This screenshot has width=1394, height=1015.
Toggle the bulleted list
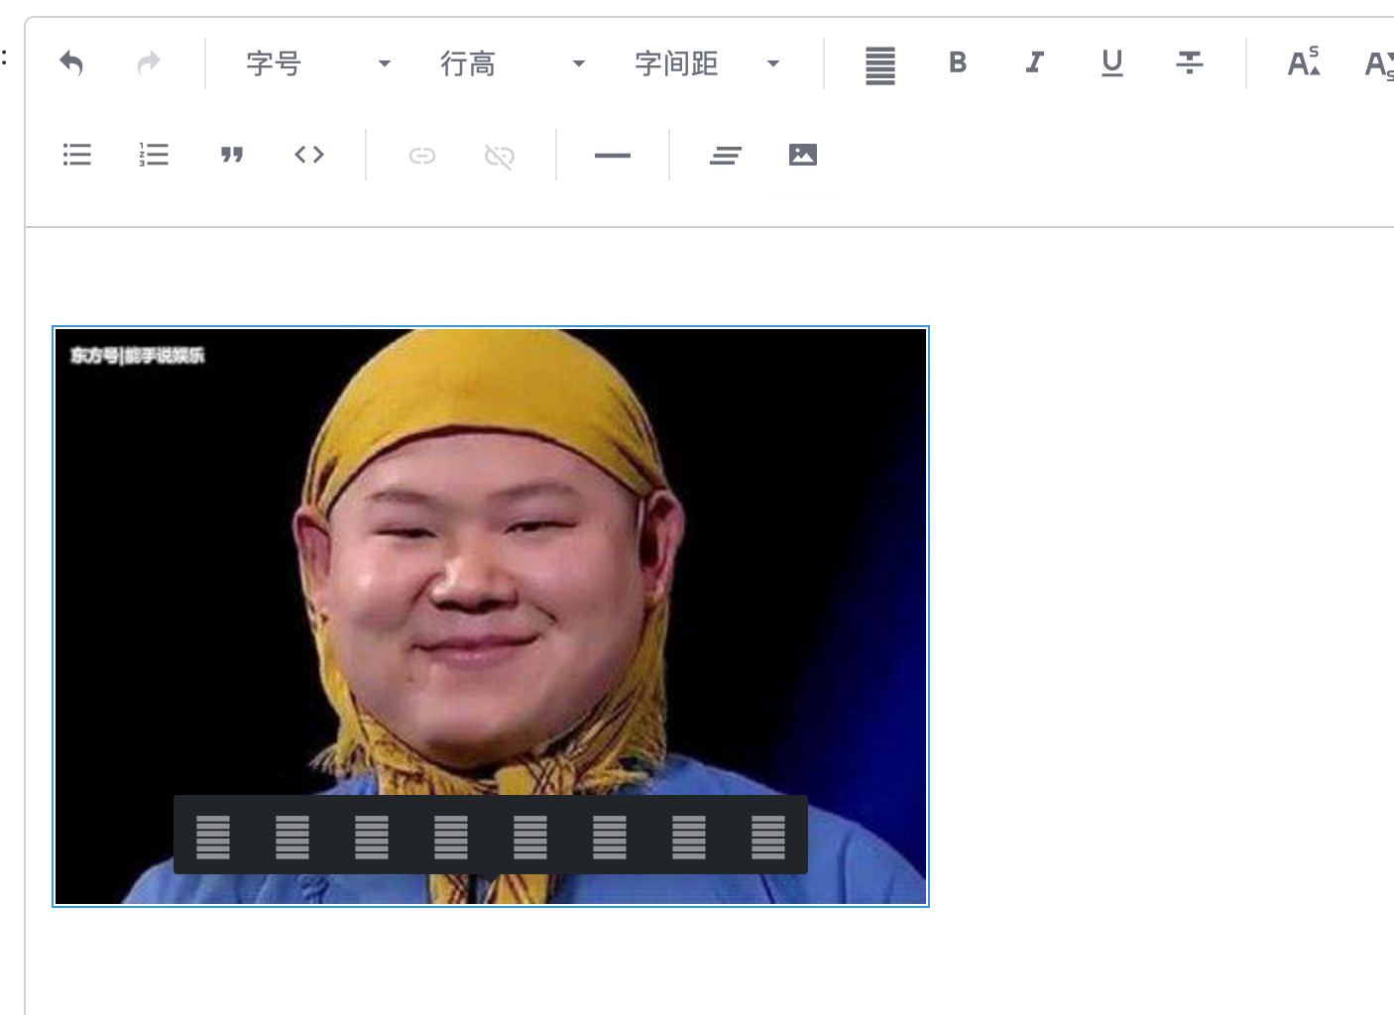(x=76, y=155)
